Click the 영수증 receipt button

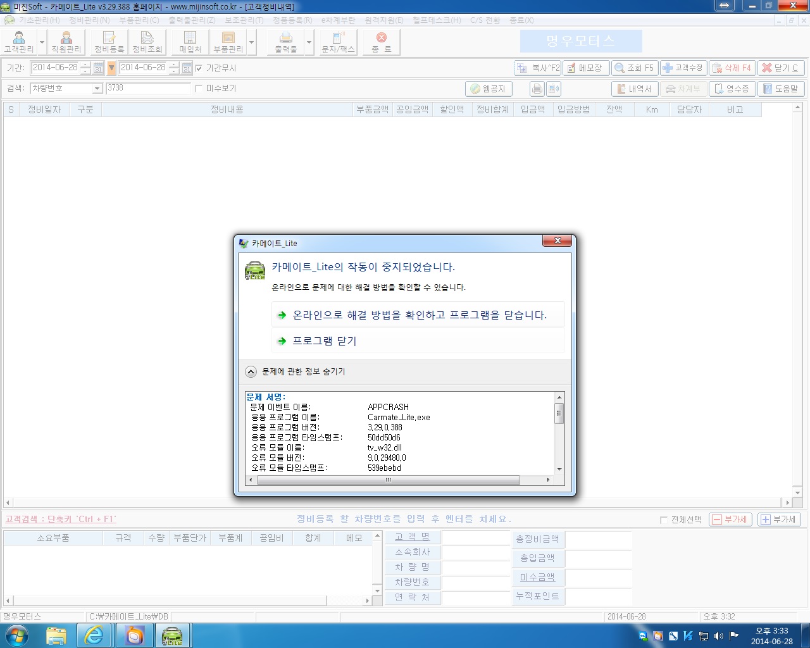point(732,89)
